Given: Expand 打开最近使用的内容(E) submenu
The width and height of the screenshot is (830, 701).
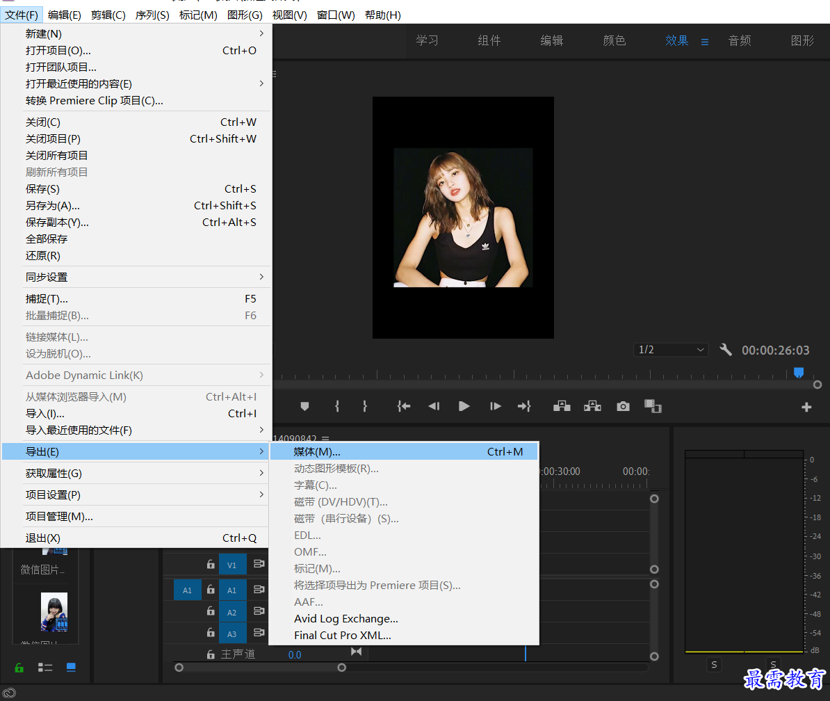Looking at the screenshot, I should click(137, 83).
